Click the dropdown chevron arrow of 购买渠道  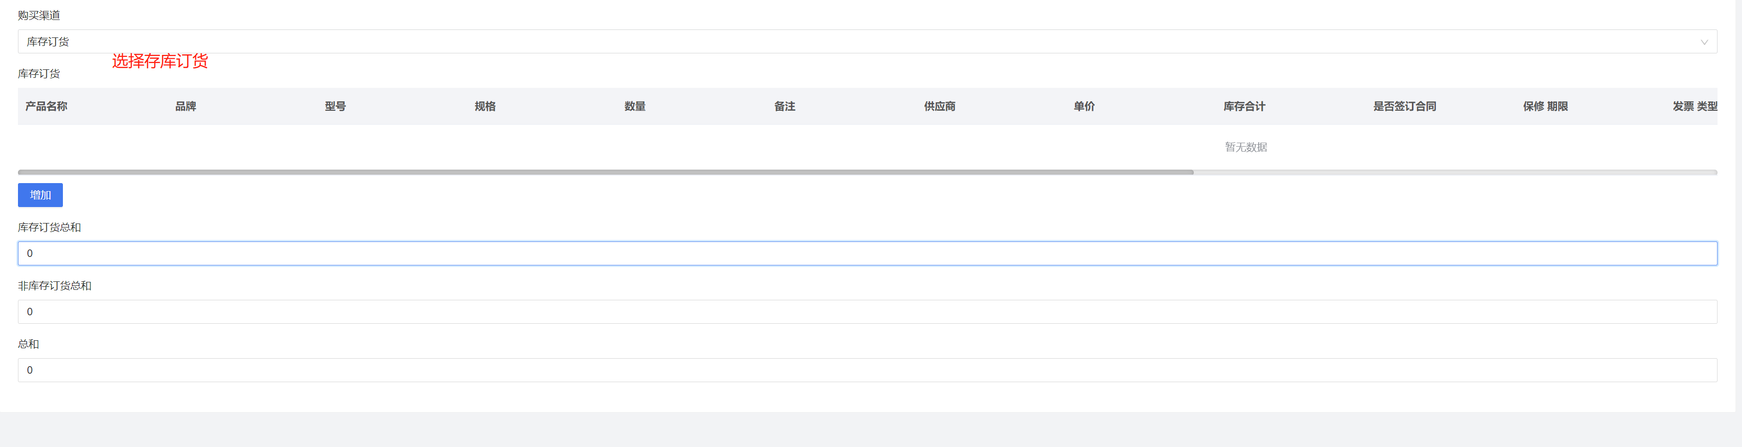click(1704, 42)
